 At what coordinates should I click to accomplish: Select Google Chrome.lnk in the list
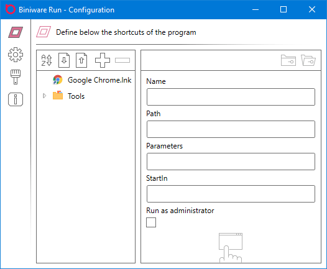(92, 80)
